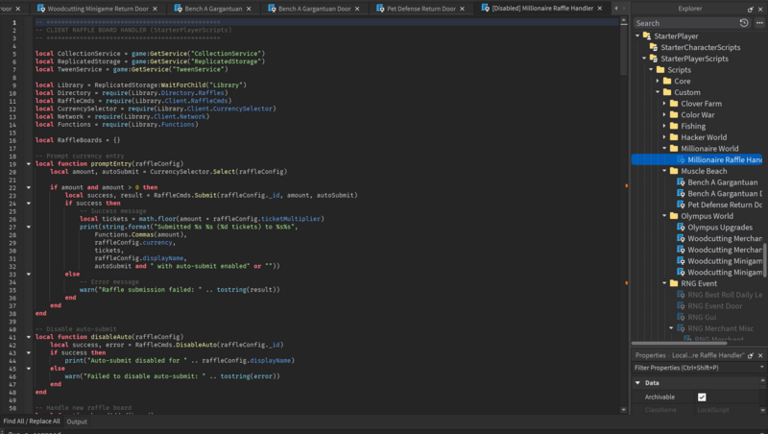This screenshot has width=768, height=434.
Task: Collapse the Data properties section
Action: tap(637, 382)
